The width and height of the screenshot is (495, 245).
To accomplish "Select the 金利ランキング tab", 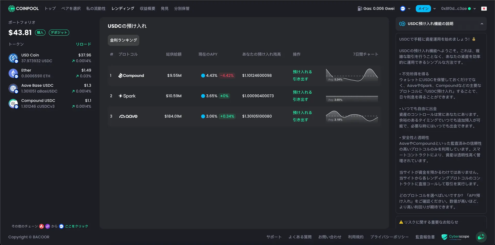I will [x=123, y=40].
